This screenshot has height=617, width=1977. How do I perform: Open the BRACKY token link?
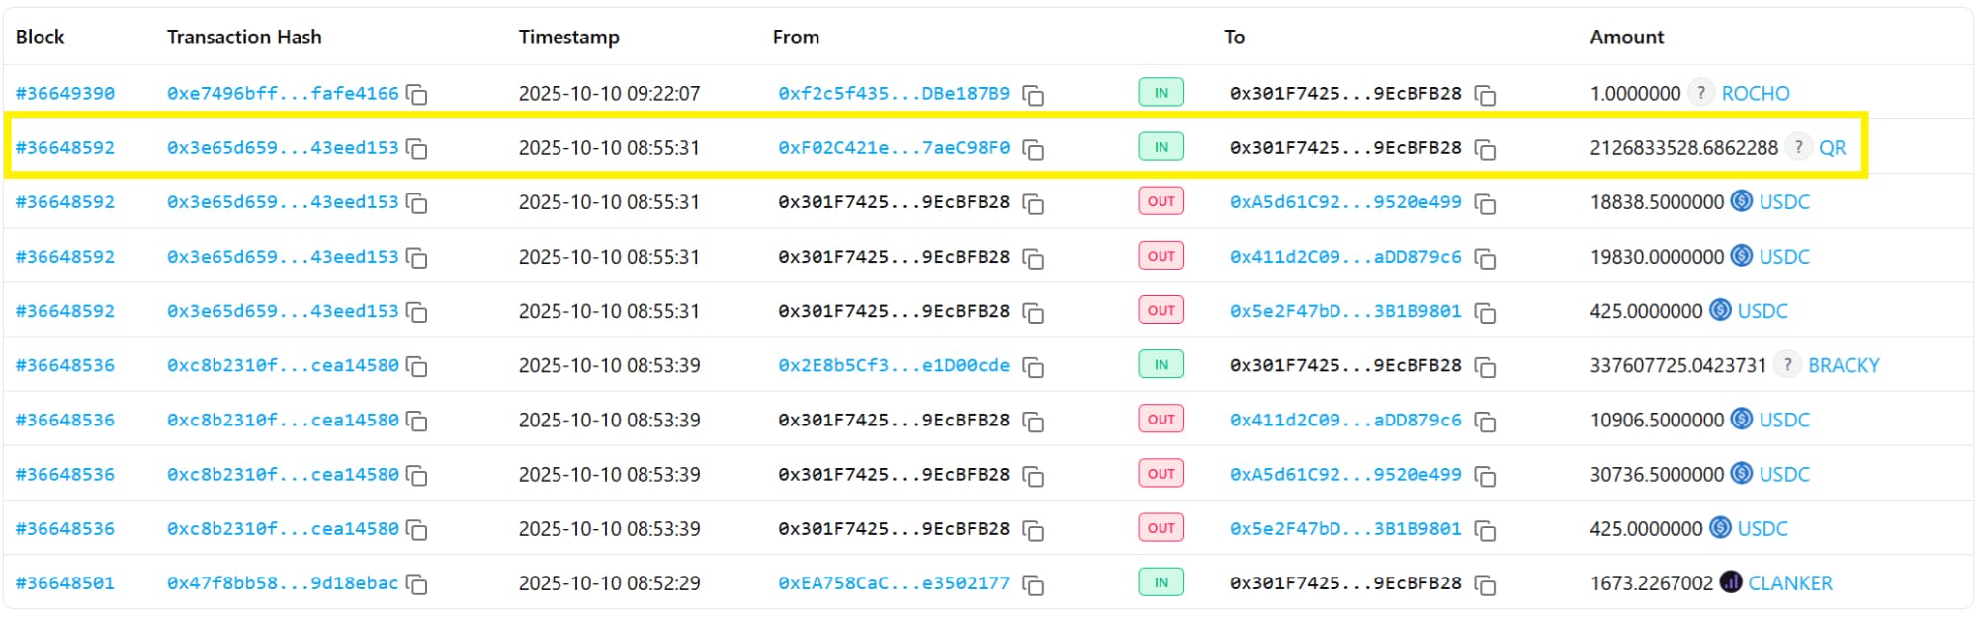coord(1844,365)
